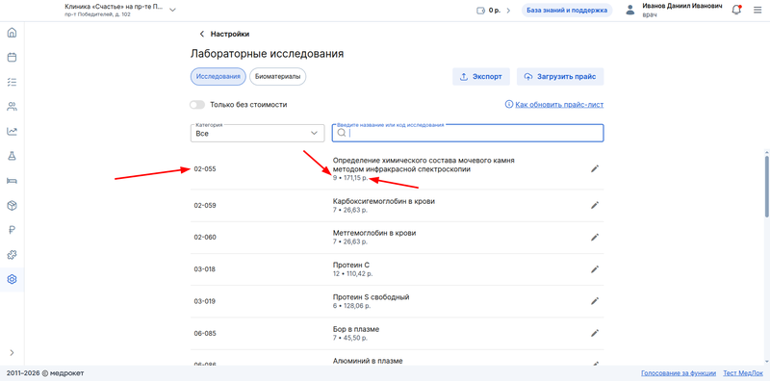Open Как обновить прайс-лист link
This screenshot has height=381, width=770.
tap(559, 105)
